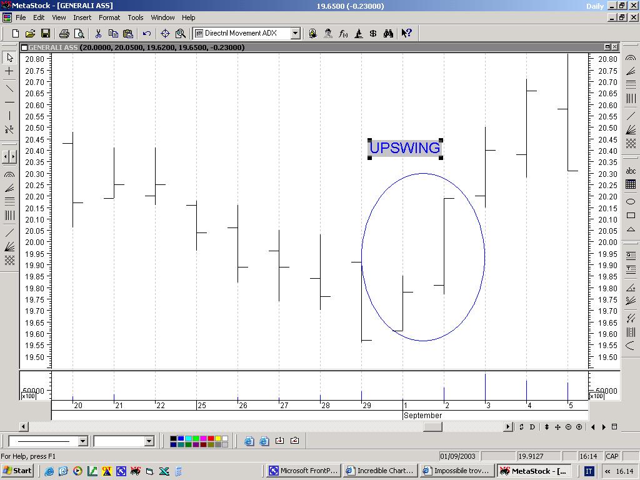This screenshot has width=640, height=480.
Task: Open the Window menu
Action: click(x=162, y=17)
